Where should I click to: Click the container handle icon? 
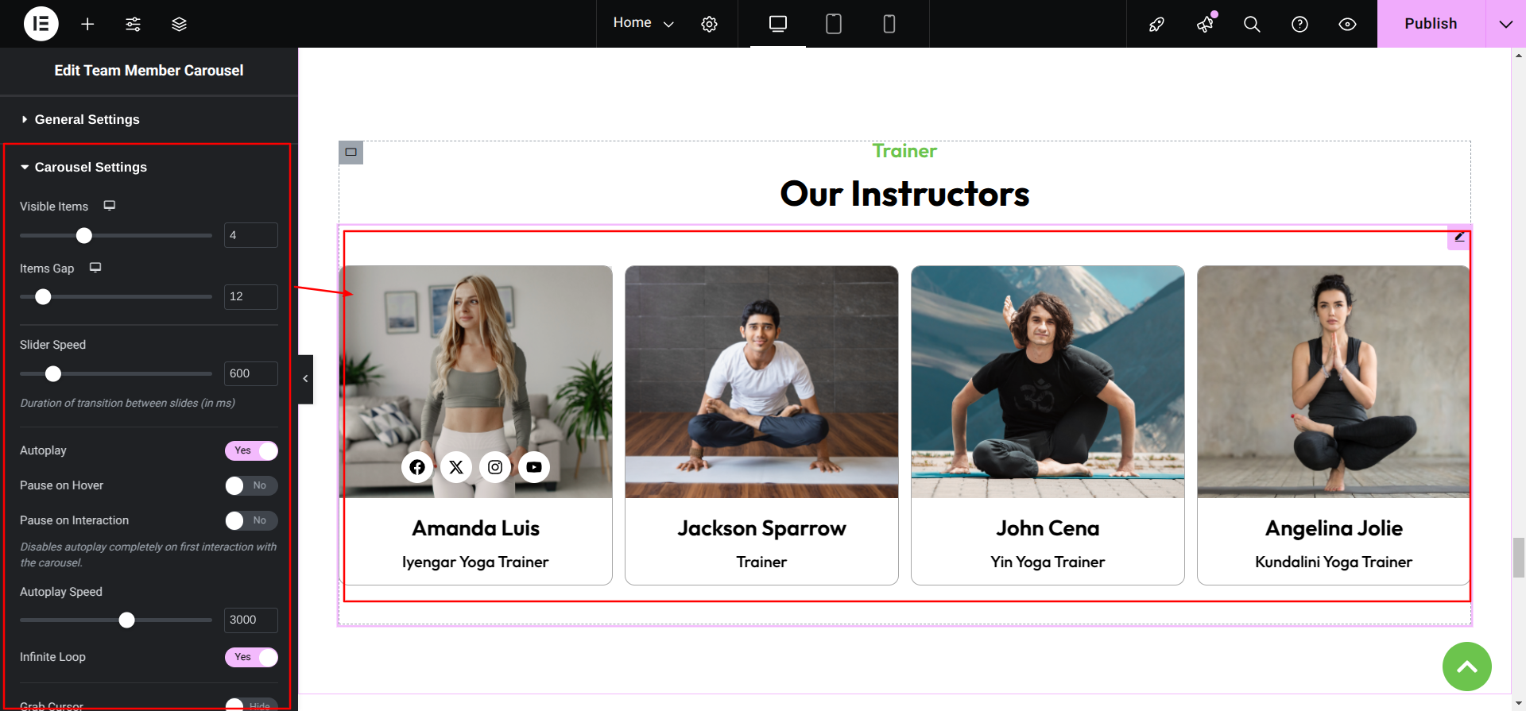[351, 153]
